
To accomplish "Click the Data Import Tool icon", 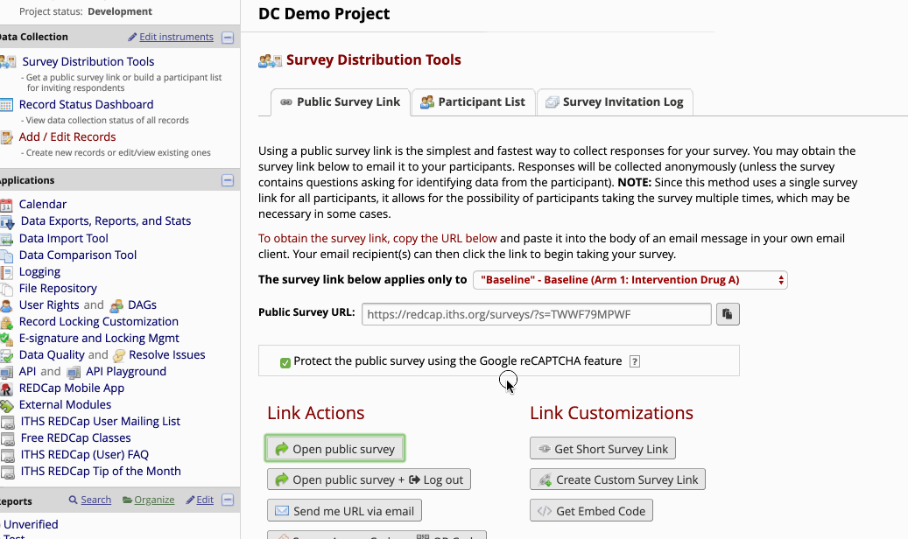I will pos(6,239).
